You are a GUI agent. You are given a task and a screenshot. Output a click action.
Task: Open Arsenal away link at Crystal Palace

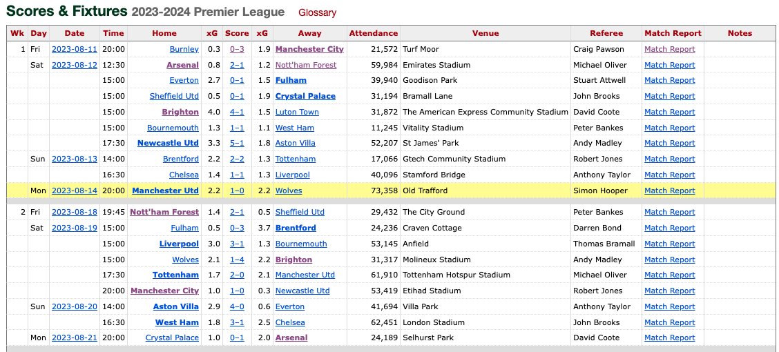[x=291, y=338]
